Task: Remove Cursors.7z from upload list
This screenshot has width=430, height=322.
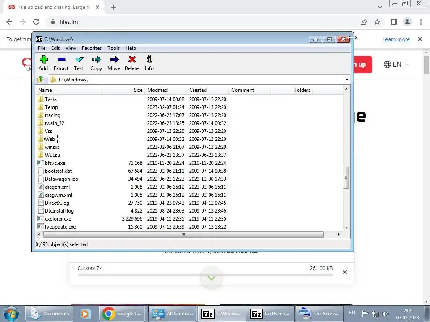Action: pyautogui.click(x=345, y=272)
